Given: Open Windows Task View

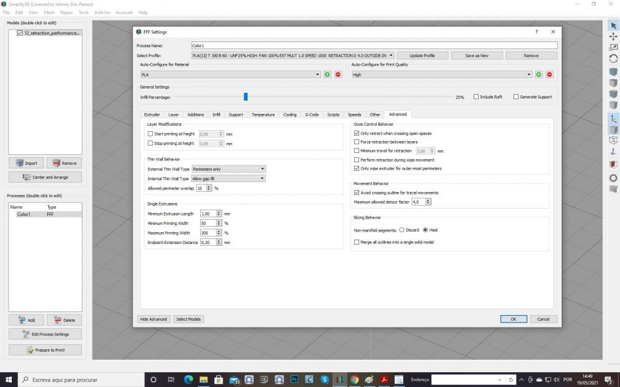Looking at the screenshot, I should [171, 380].
